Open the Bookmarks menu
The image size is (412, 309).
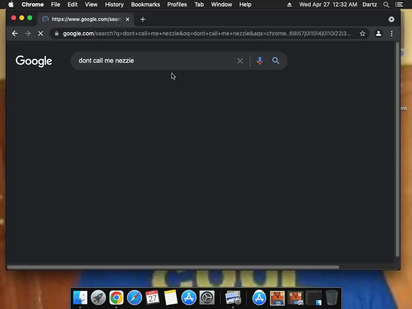[146, 4]
